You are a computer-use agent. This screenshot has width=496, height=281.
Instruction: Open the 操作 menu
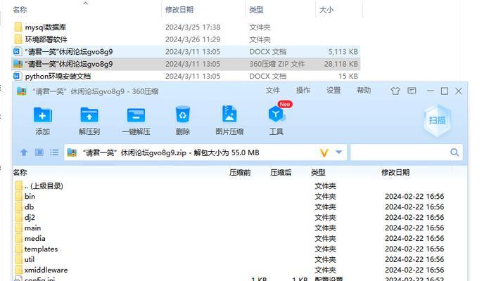click(303, 91)
